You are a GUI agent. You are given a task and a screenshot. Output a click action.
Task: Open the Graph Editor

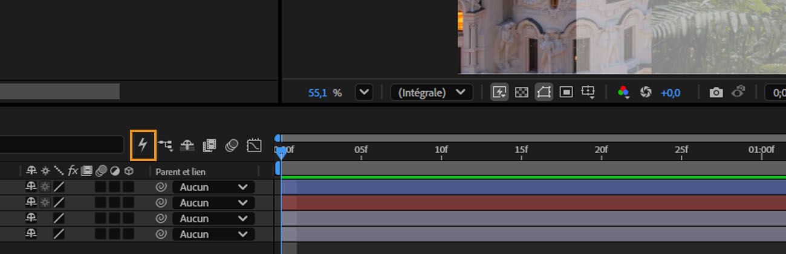point(255,145)
